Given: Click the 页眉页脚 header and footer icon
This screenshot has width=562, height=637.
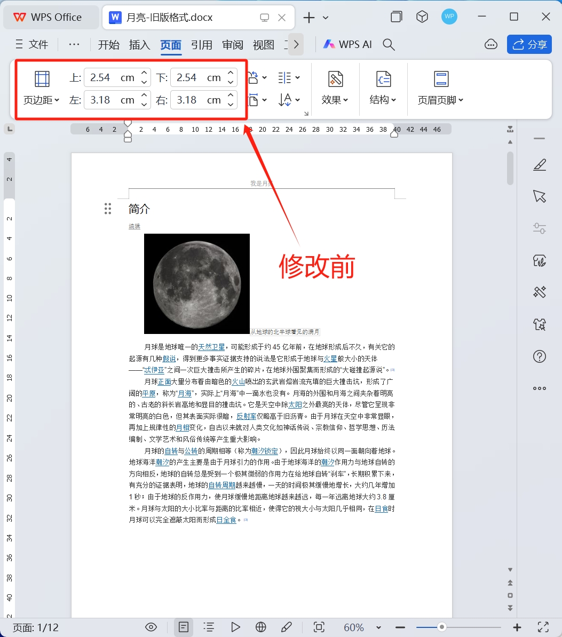Looking at the screenshot, I should coord(440,79).
